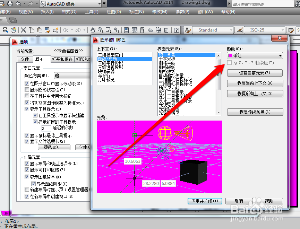The width and height of the screenshot is (300, 229).
Task: Toggle show extended ToolTips checkbox
Action: tap(35, 122)
